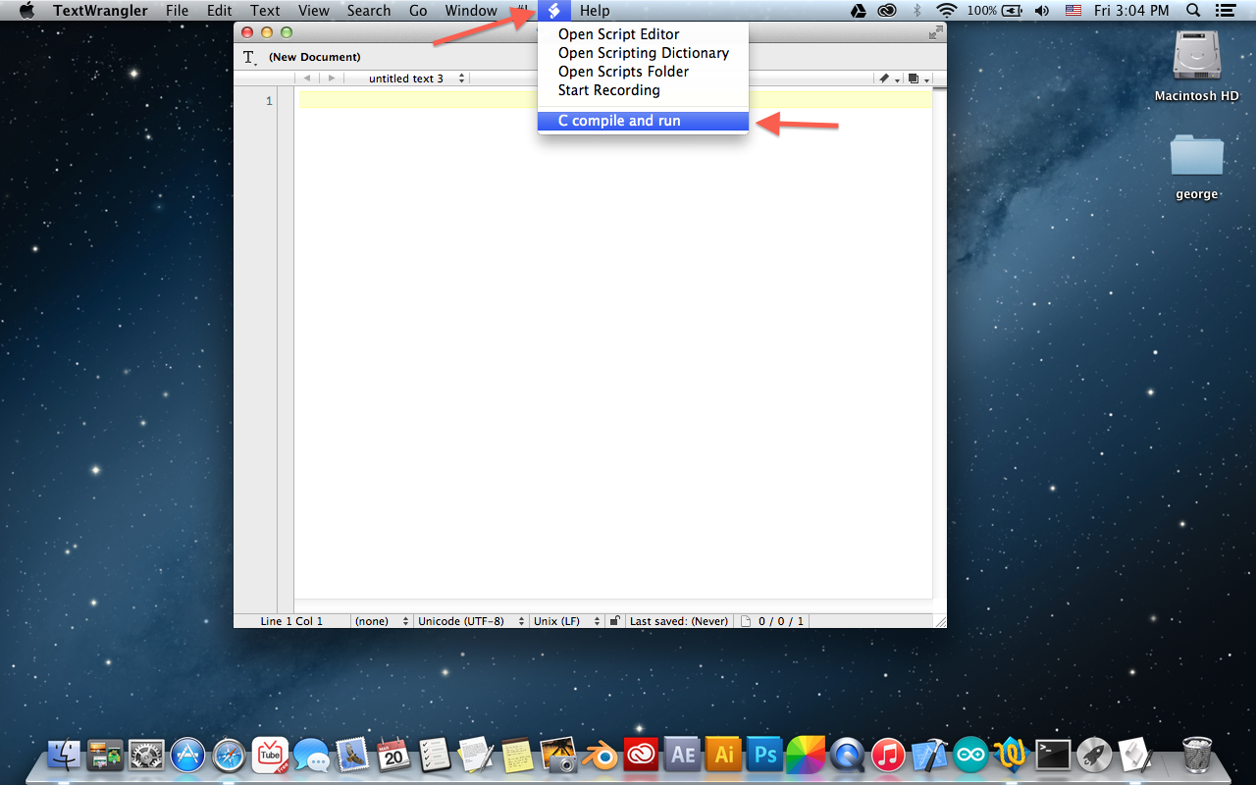The image size is (1256, 785).
Task: Open the Creative Cloud menu bar icon
Action: click(x=887, y=11)
